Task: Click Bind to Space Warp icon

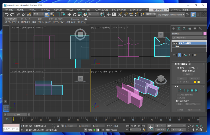Action: [29, 14]
